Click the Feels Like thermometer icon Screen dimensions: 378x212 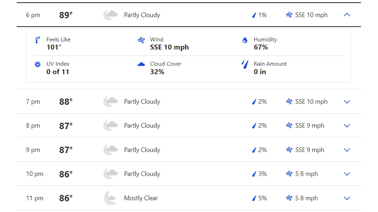tap(37, 40)
